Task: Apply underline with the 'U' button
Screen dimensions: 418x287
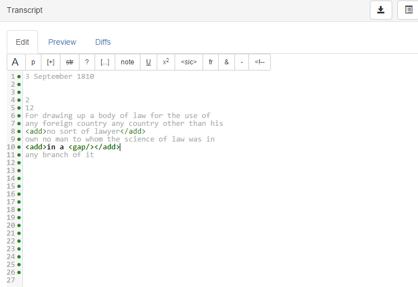Action: [148, 62]
